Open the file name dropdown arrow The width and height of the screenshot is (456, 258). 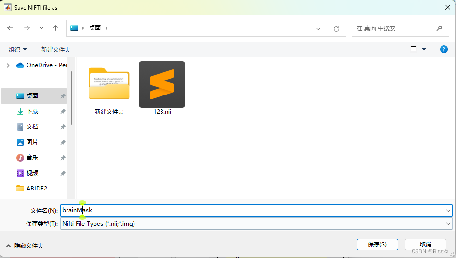[x=448, y=211]
